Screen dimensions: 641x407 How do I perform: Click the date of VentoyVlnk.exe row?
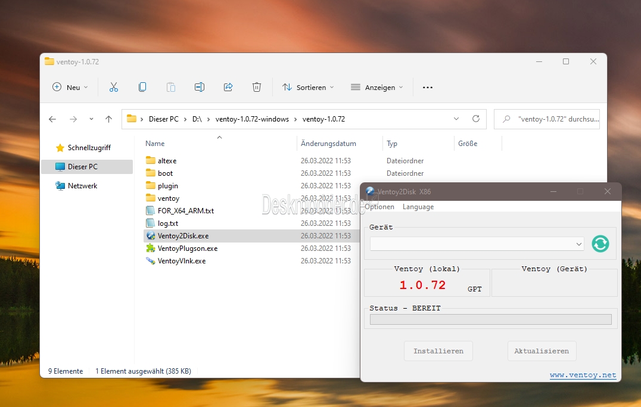326,261
